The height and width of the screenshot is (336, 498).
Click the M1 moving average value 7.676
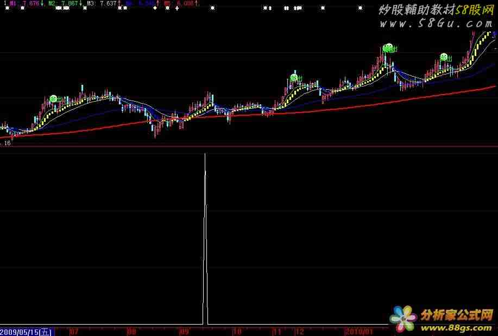[x=31, y=3]
